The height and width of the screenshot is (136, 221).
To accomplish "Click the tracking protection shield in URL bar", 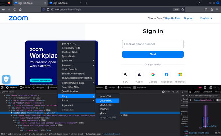I will 44,9.
